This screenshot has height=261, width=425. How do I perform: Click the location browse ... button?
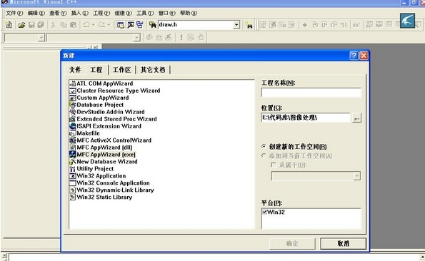[356, 118]
